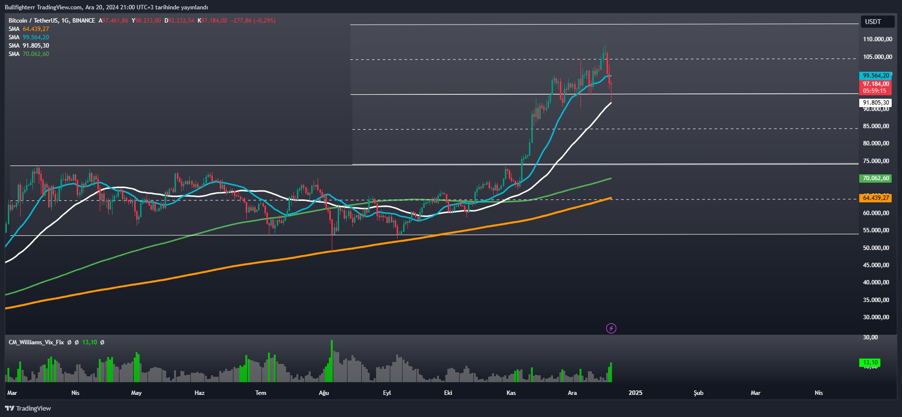This screenshot has height=417, width=902.
Task: Open the USDT currency selector
Action: coord(876,22)
